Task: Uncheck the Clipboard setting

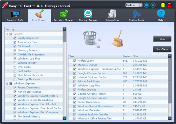Action: (15, 46)
